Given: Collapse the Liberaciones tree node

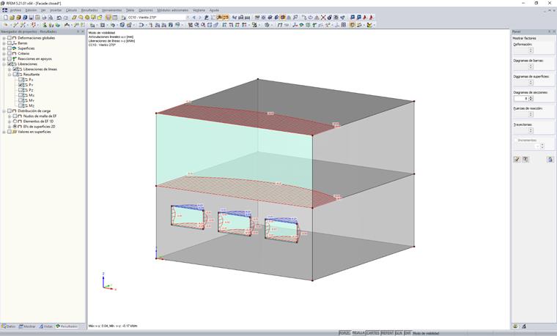Looking at the screenshot, I should [4, 64].
